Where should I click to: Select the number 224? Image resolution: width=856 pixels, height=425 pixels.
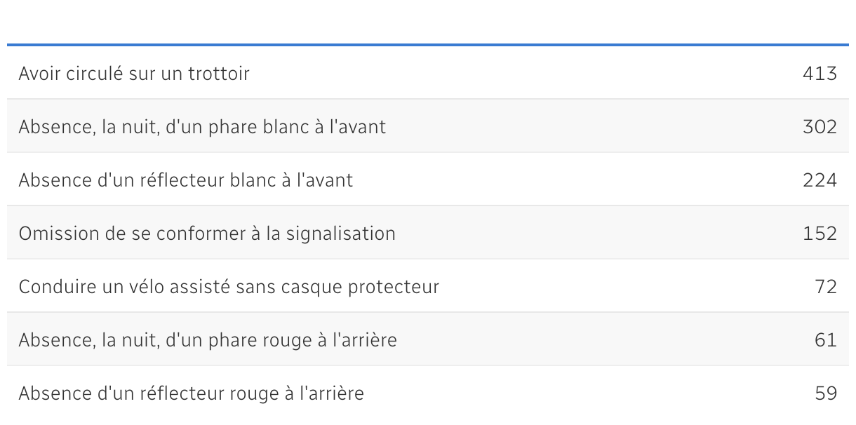(820, 180)
